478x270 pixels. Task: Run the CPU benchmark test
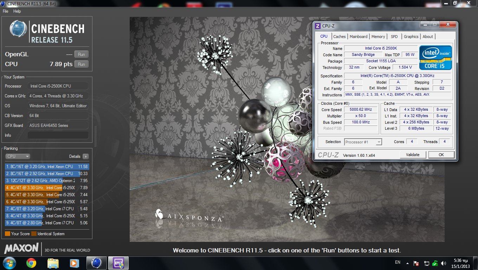82,64
